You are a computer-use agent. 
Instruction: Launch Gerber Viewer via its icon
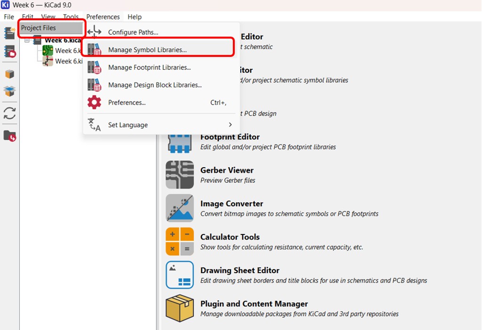[180, 175]
